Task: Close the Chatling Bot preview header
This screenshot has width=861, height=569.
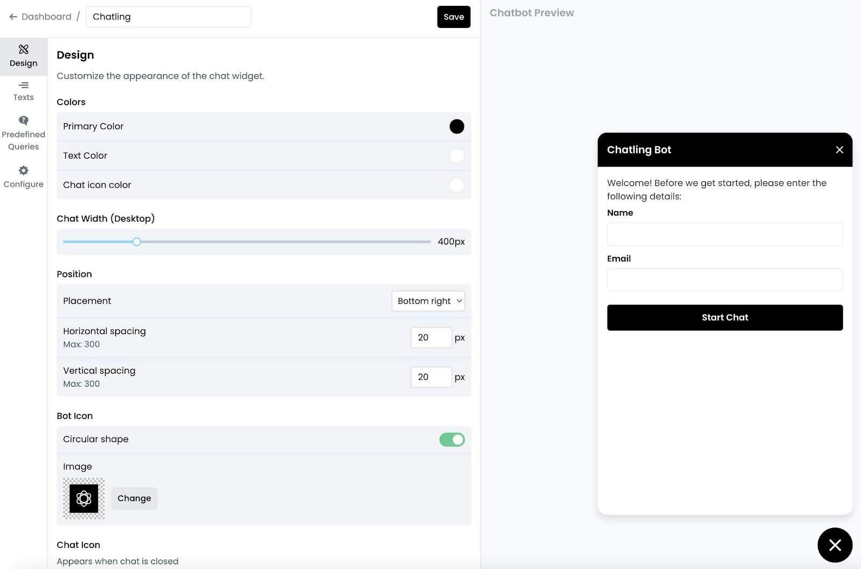Action: tap(839, 150)
